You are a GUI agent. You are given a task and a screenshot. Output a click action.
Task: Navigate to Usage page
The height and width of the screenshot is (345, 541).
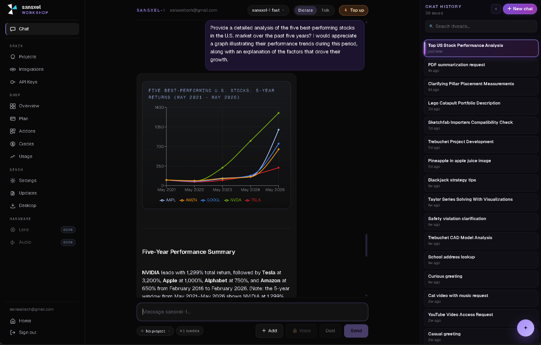(42, 156)
